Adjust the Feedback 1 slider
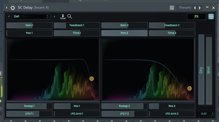This screenshot has width=219, height=122. tap(77, 25)
